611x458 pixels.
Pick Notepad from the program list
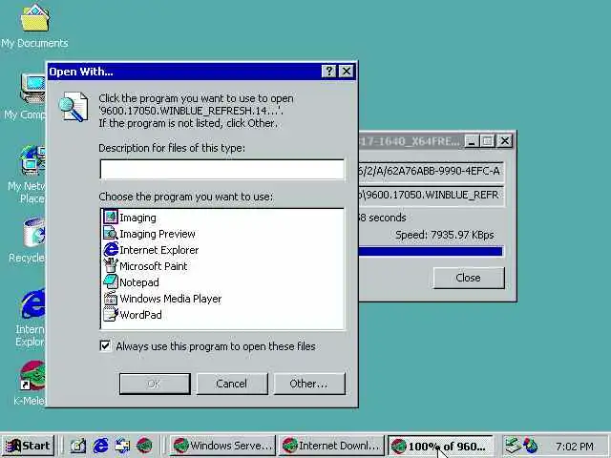pyautogui.click(x=131, y=282)
